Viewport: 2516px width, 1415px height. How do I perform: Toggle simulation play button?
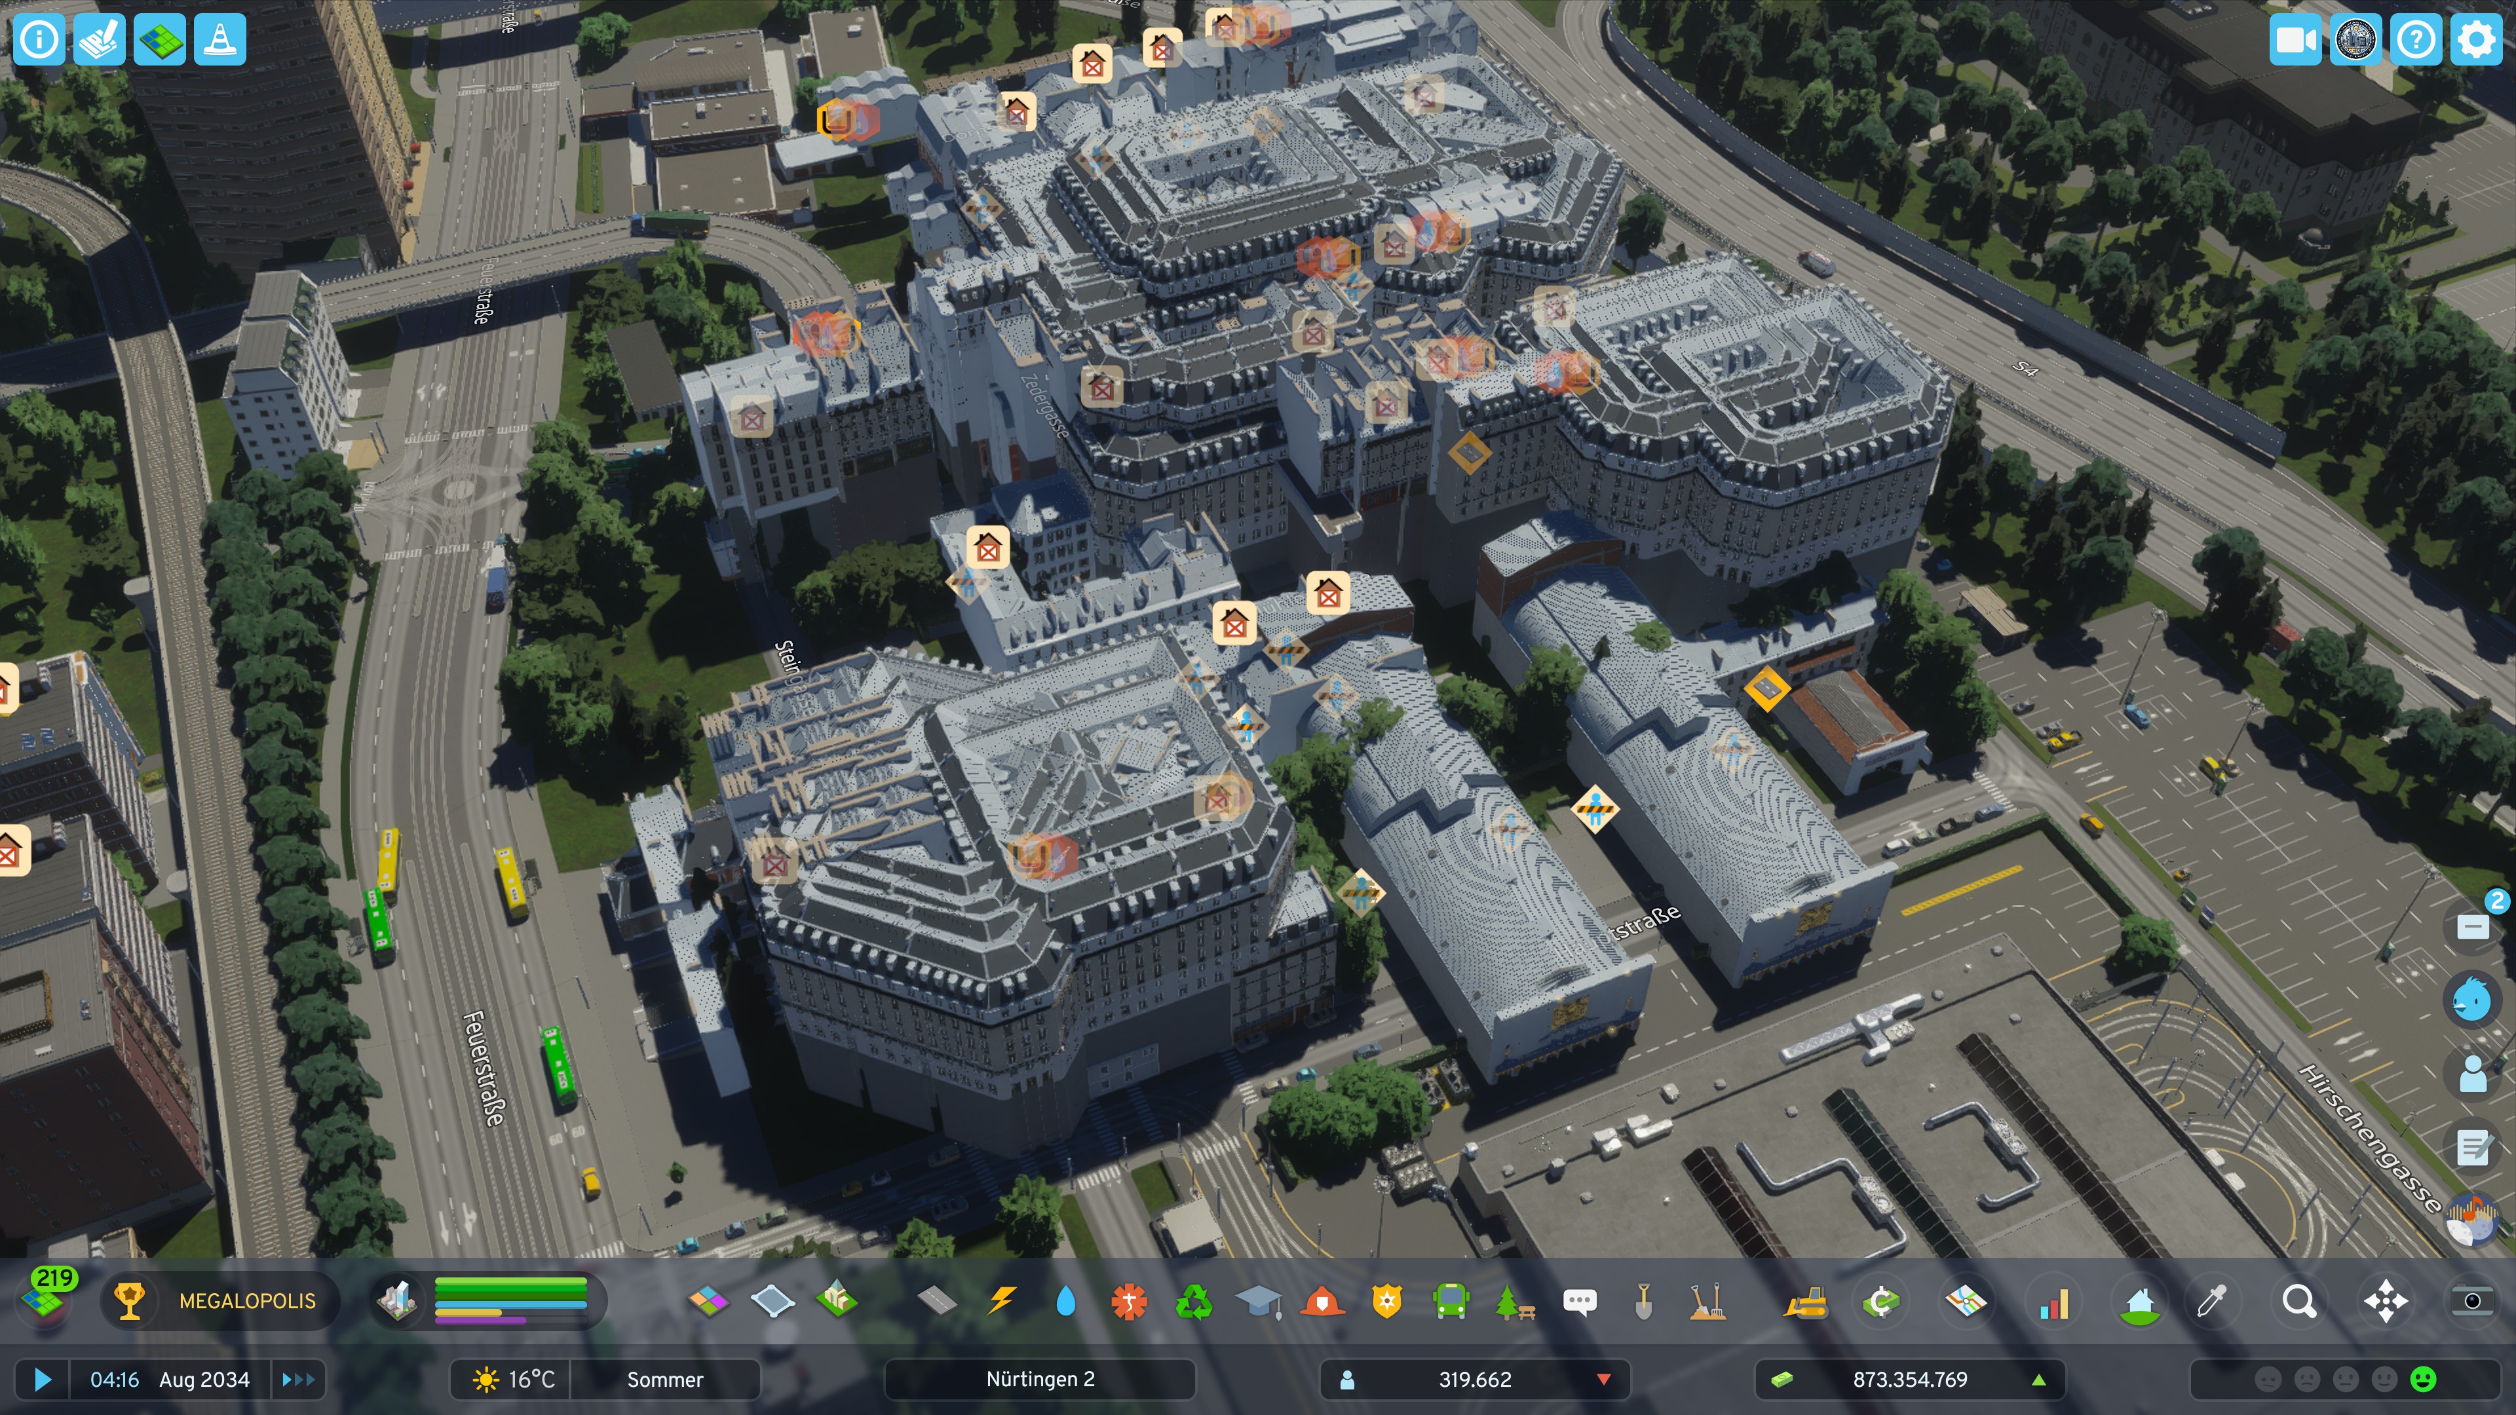pyautogui.click(x=42, y=1379)
